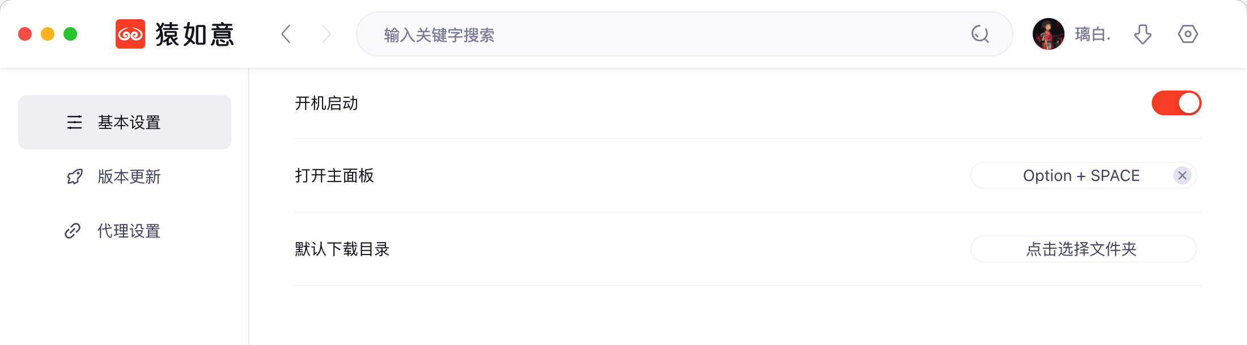This screenshot has height=345, width=1247.
Task: Click the 代理设置 link icon
Action: pos(73,231)
